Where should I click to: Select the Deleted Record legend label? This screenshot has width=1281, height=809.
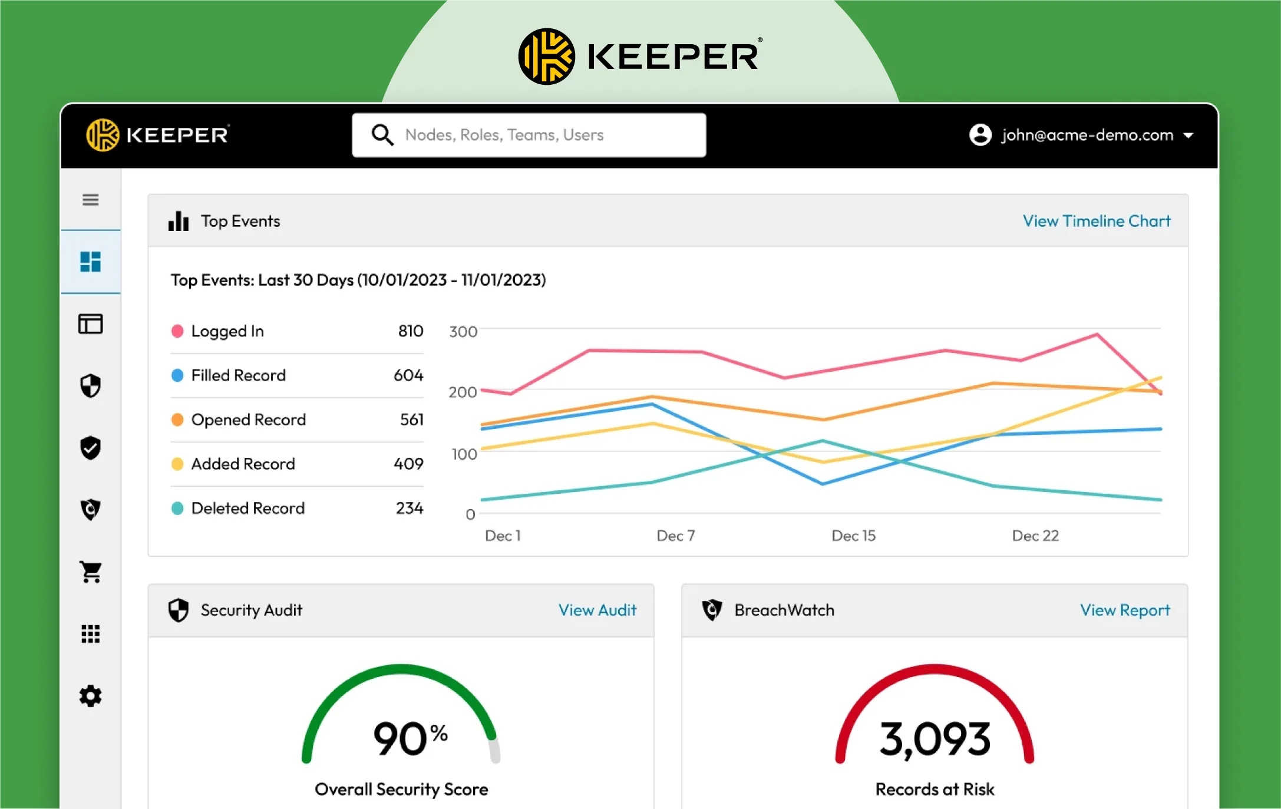click(x=247, y=508)
